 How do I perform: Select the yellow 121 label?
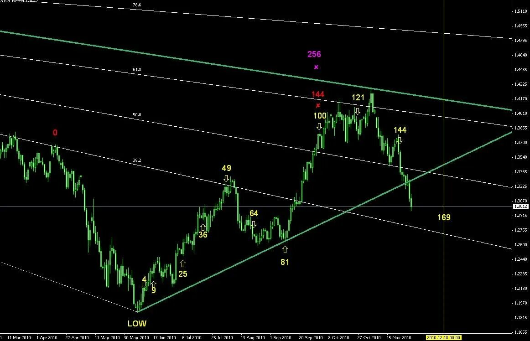[x=358, y=98]
